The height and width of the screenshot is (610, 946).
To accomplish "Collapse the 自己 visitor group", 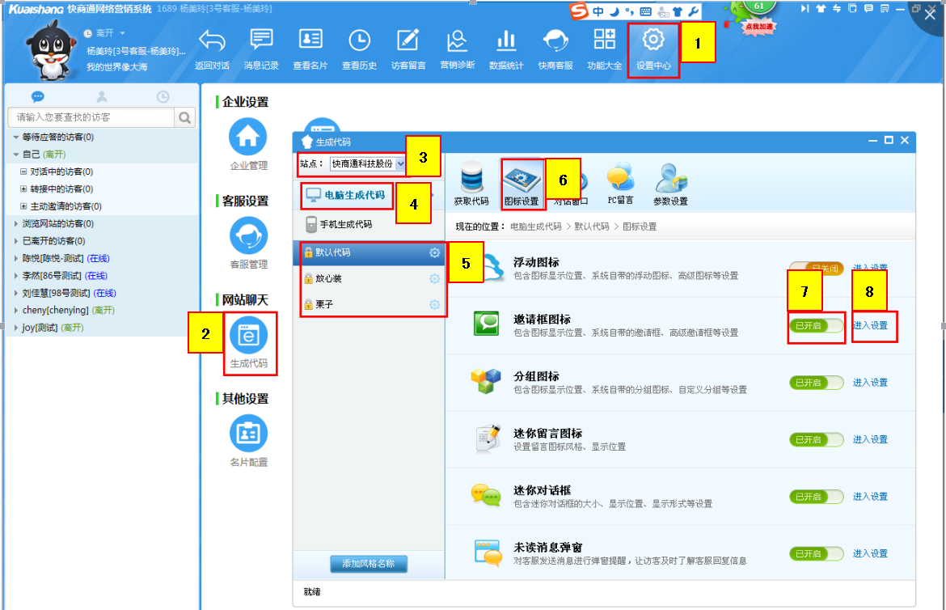I will 16,155.
